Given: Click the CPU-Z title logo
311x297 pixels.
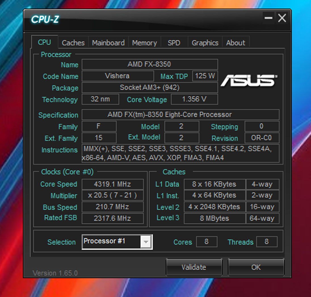Looking at the screenshot, I should pyautogui.click(x=45, y=20).
